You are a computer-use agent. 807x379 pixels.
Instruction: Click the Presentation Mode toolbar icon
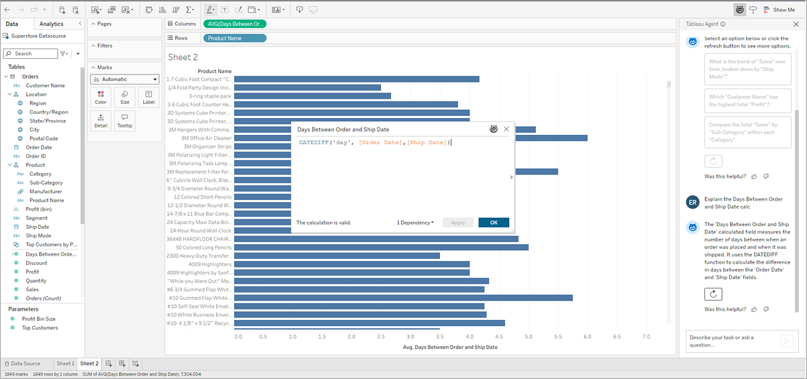click(313, 10)
